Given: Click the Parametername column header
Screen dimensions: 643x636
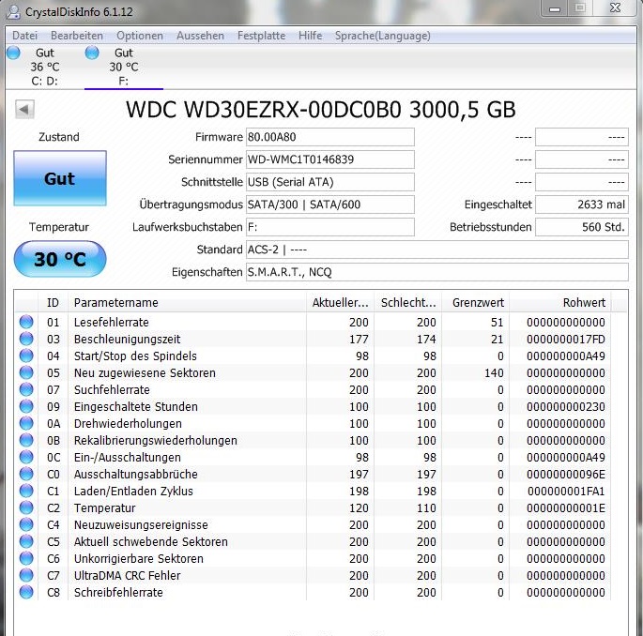Looking at the screenshot, I should pos(187,302).
